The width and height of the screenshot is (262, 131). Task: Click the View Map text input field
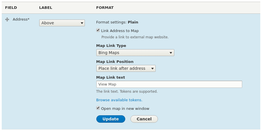pos(169,84)
